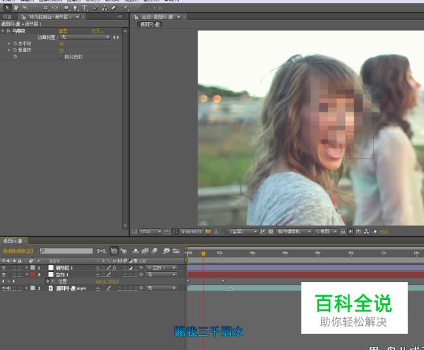Open the 1 视图 view layout dropdown
Image resolution: width=424 pixels, height=350 pixels.
click(x=326, y=231)
